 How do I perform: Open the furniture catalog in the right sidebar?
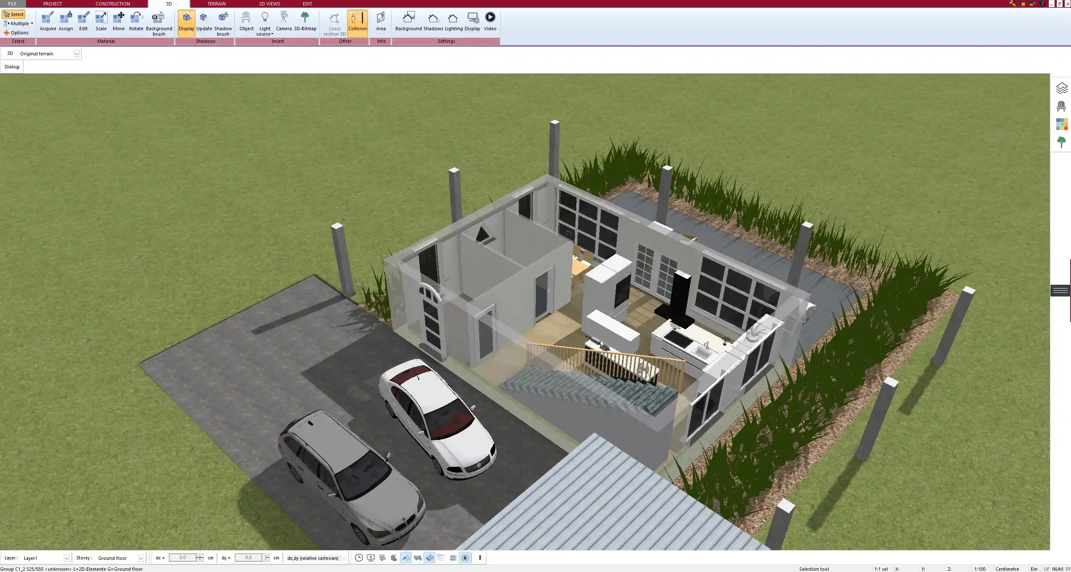[x=1061, y=106]
